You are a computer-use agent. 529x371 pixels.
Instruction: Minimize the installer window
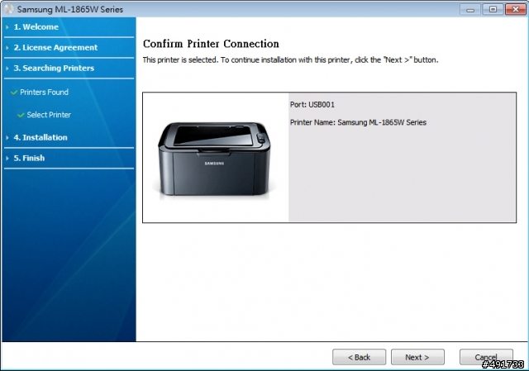pyautogui.click(x=470, y=9)
